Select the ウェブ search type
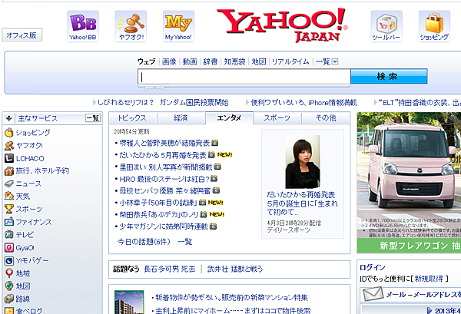The height and width of the screenshot is (314, 461). [147, 61]
